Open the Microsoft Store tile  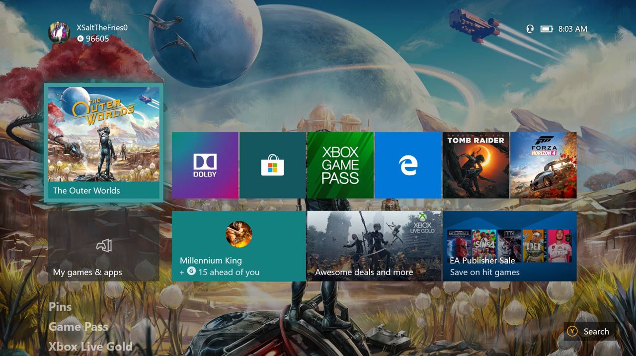click(273, 164)
